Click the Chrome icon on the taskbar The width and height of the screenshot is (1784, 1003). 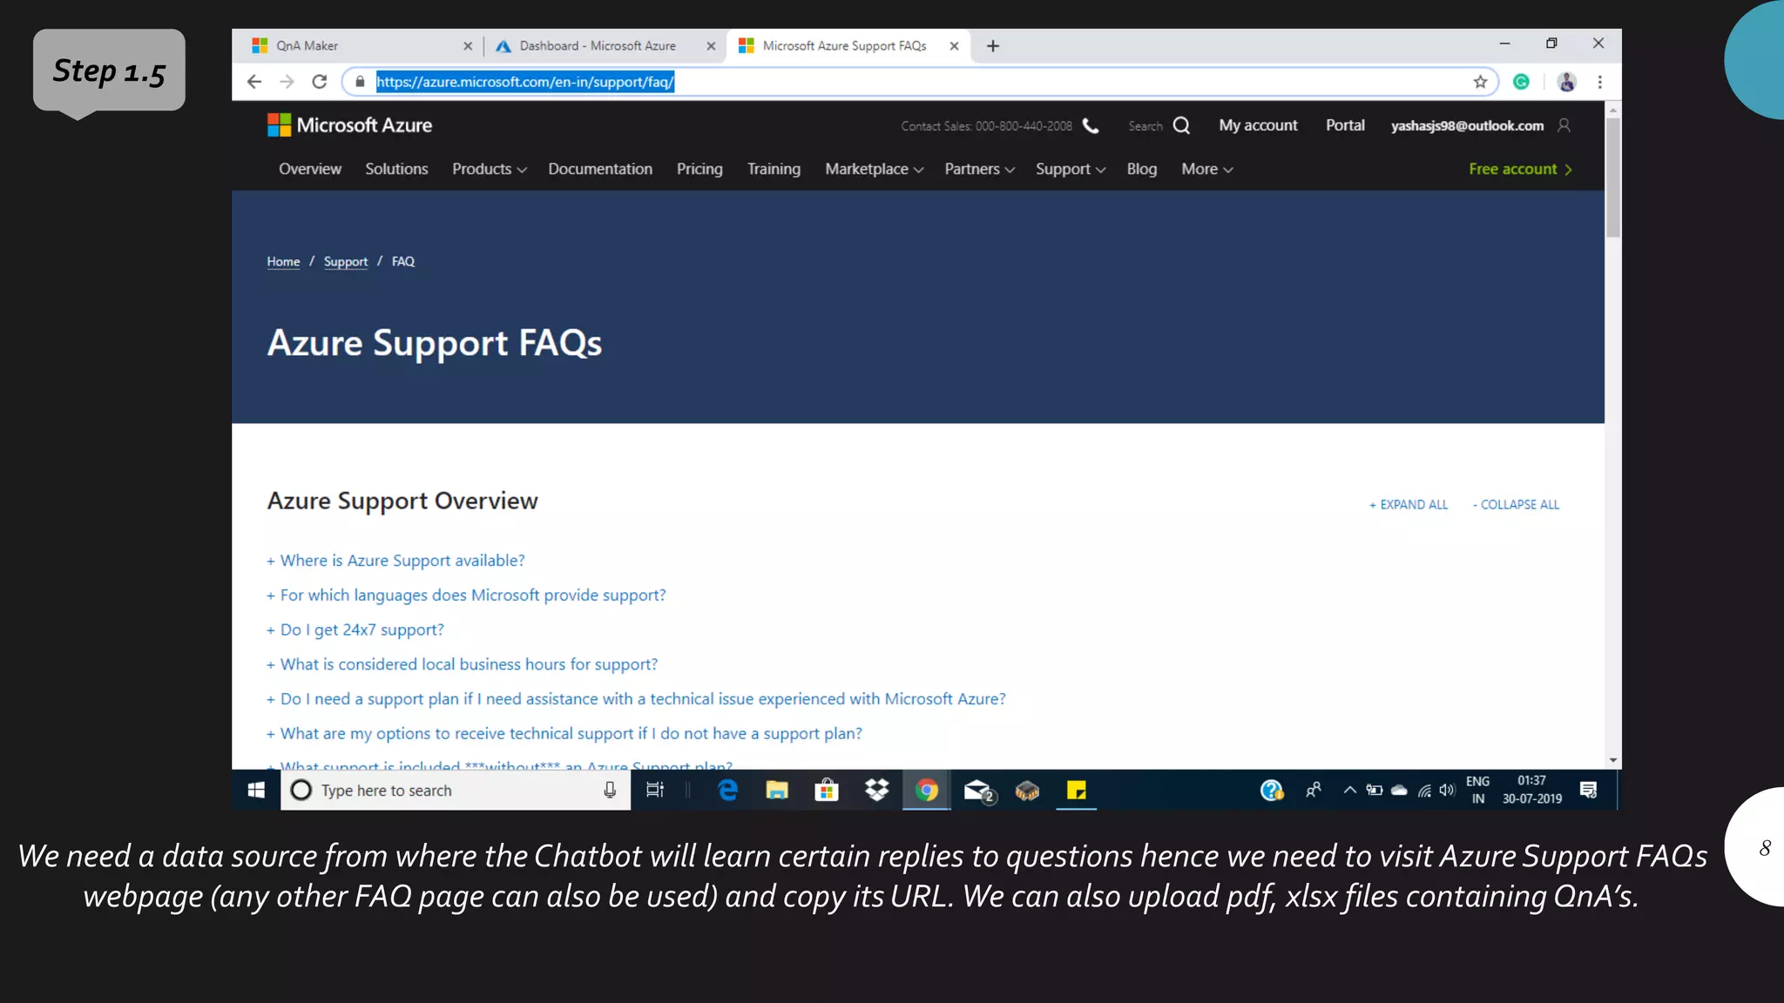click(x=927, y=790)
